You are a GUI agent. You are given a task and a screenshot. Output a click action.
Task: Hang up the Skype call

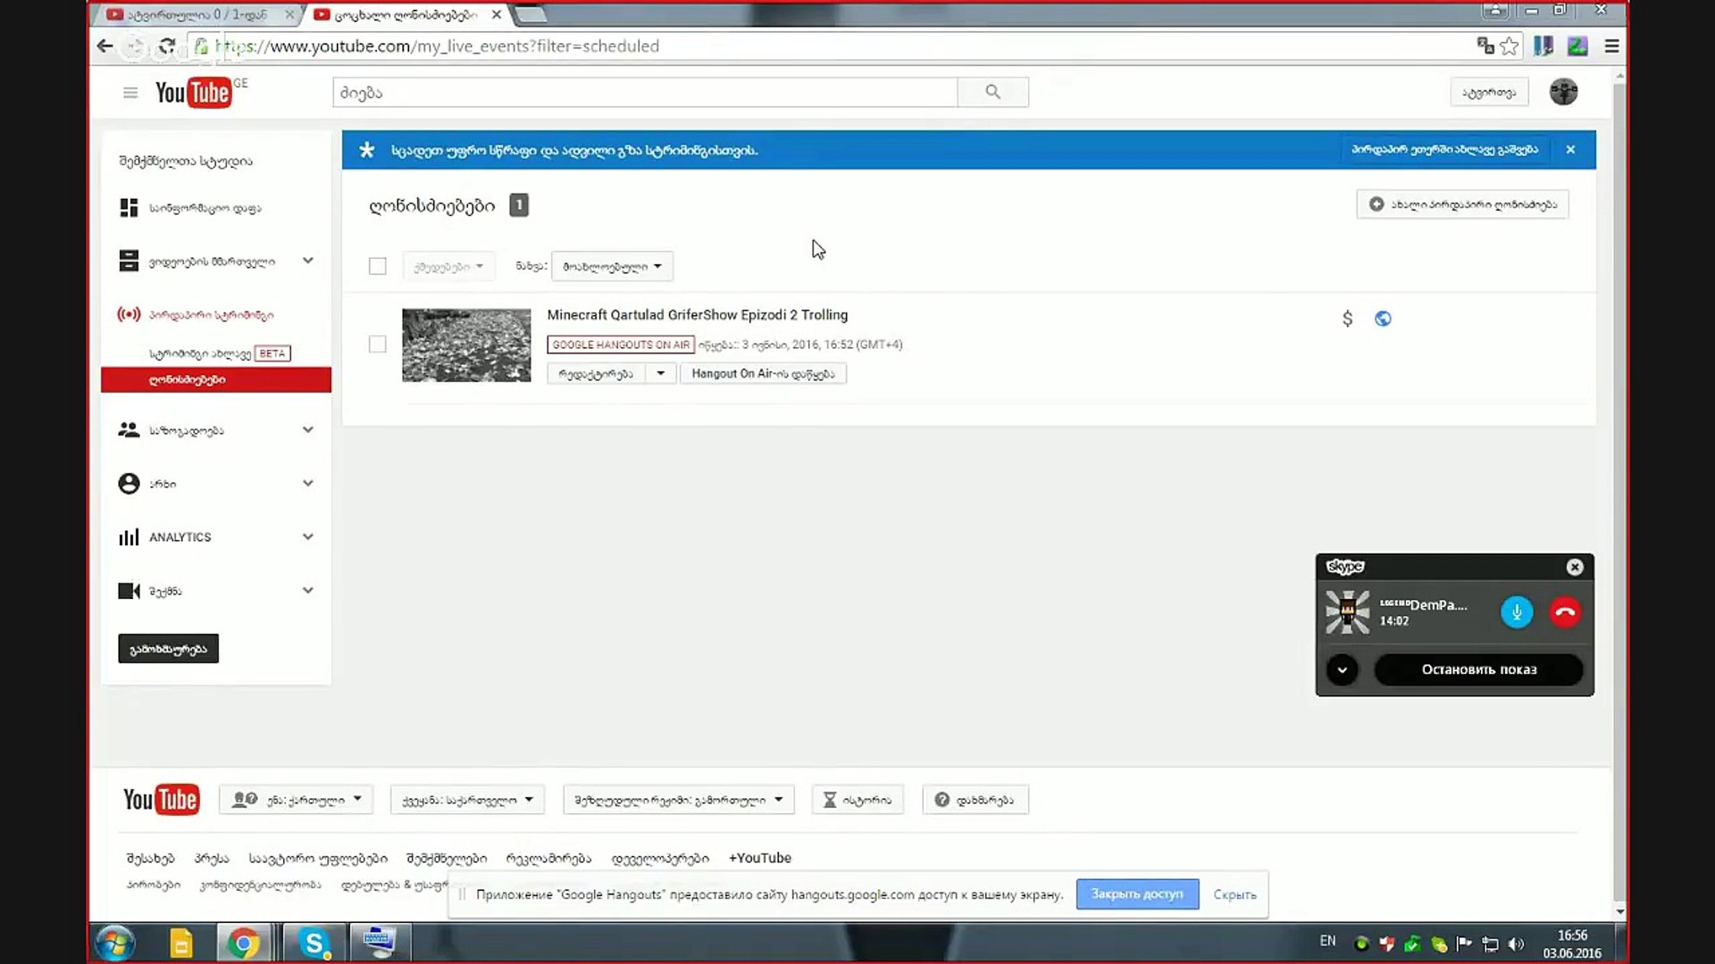click(x=1565, y=612)
